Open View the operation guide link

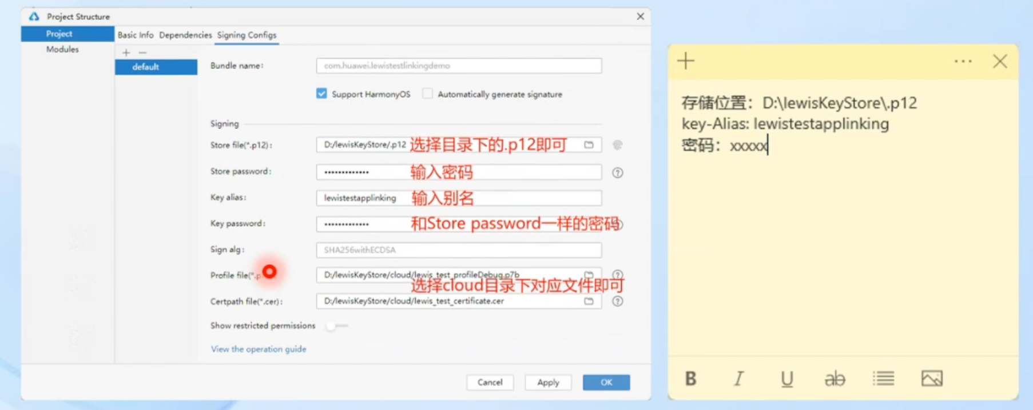coord(259,349)
